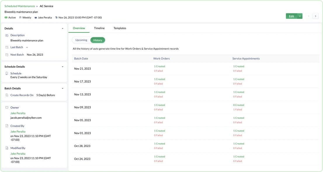Switch to the Templates tab
Image resolution: width=323 pixels, height=172 pixels.
(x=120, y=28)
